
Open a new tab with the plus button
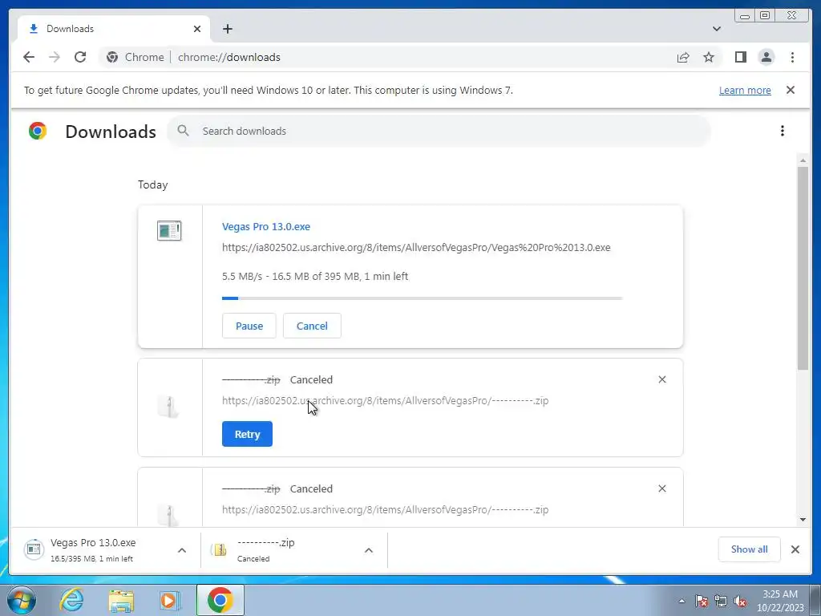pyautogui.click(x=227, y=29)
